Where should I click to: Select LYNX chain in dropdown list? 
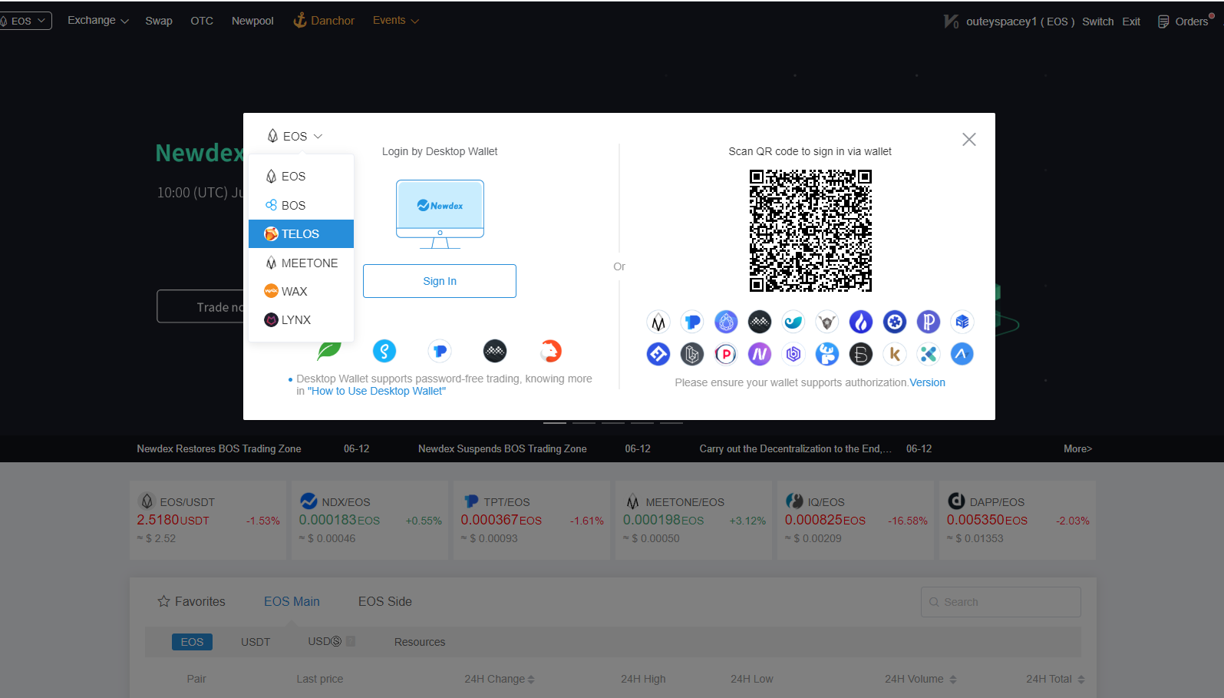point(301,320)
